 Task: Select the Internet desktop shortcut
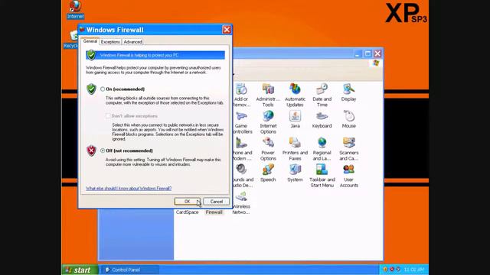click(75, 9)
